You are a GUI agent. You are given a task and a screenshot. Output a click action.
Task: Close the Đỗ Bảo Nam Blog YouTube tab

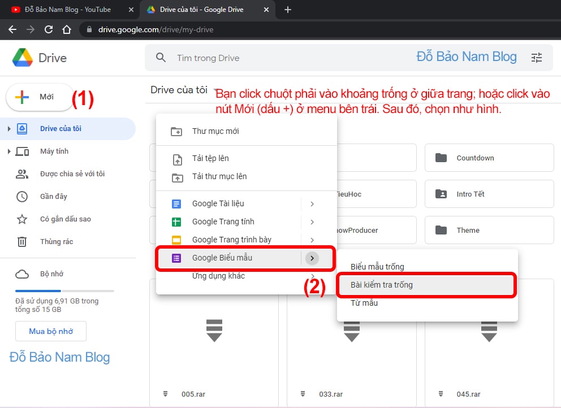pos(131,10)
